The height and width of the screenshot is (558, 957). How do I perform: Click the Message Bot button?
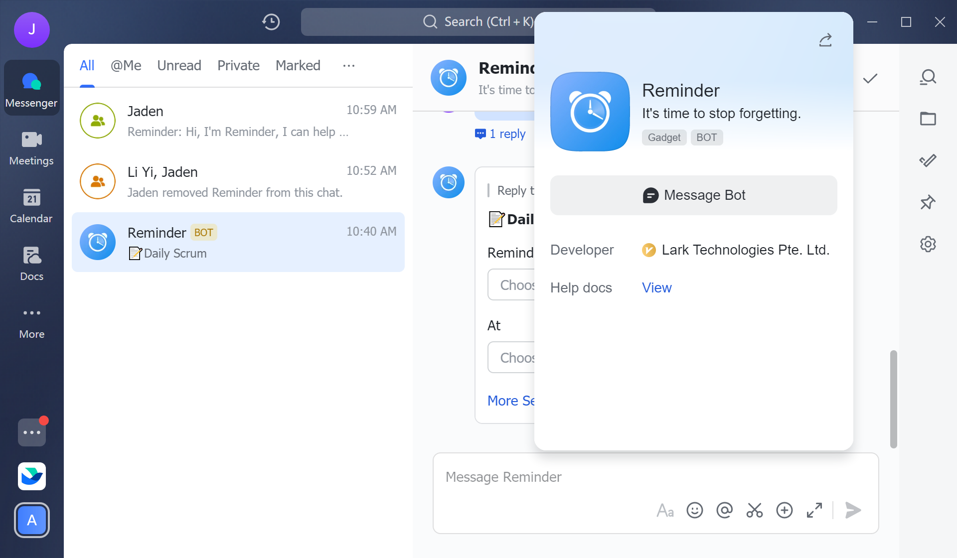[693, 195]
